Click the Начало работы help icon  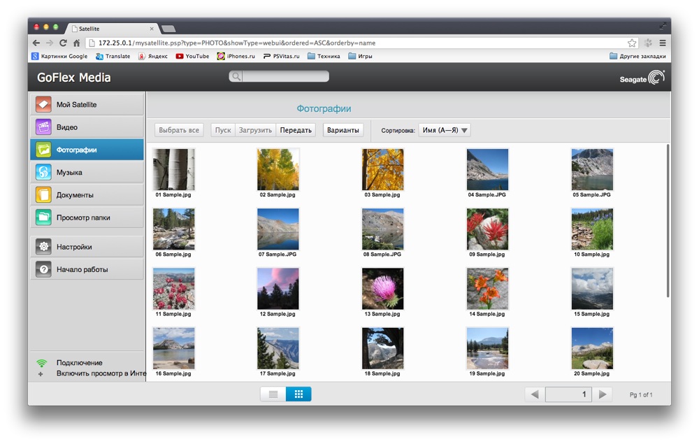pyautogui.click(x=43, y=269)
